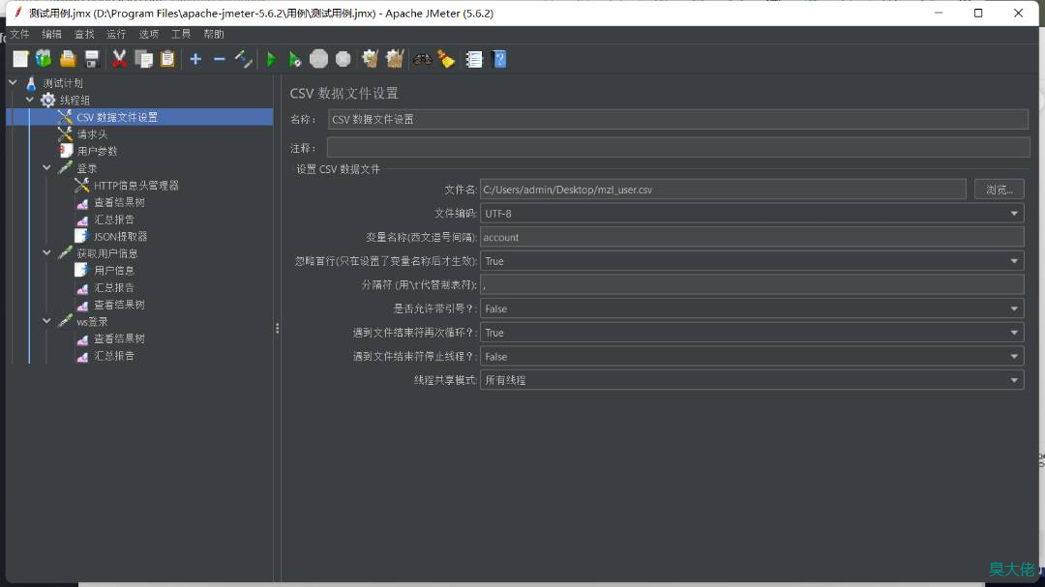The height and width of the screenshot is (587, 1045).
Task: Click the minus Collapse All icon
Action: (220, 59)
